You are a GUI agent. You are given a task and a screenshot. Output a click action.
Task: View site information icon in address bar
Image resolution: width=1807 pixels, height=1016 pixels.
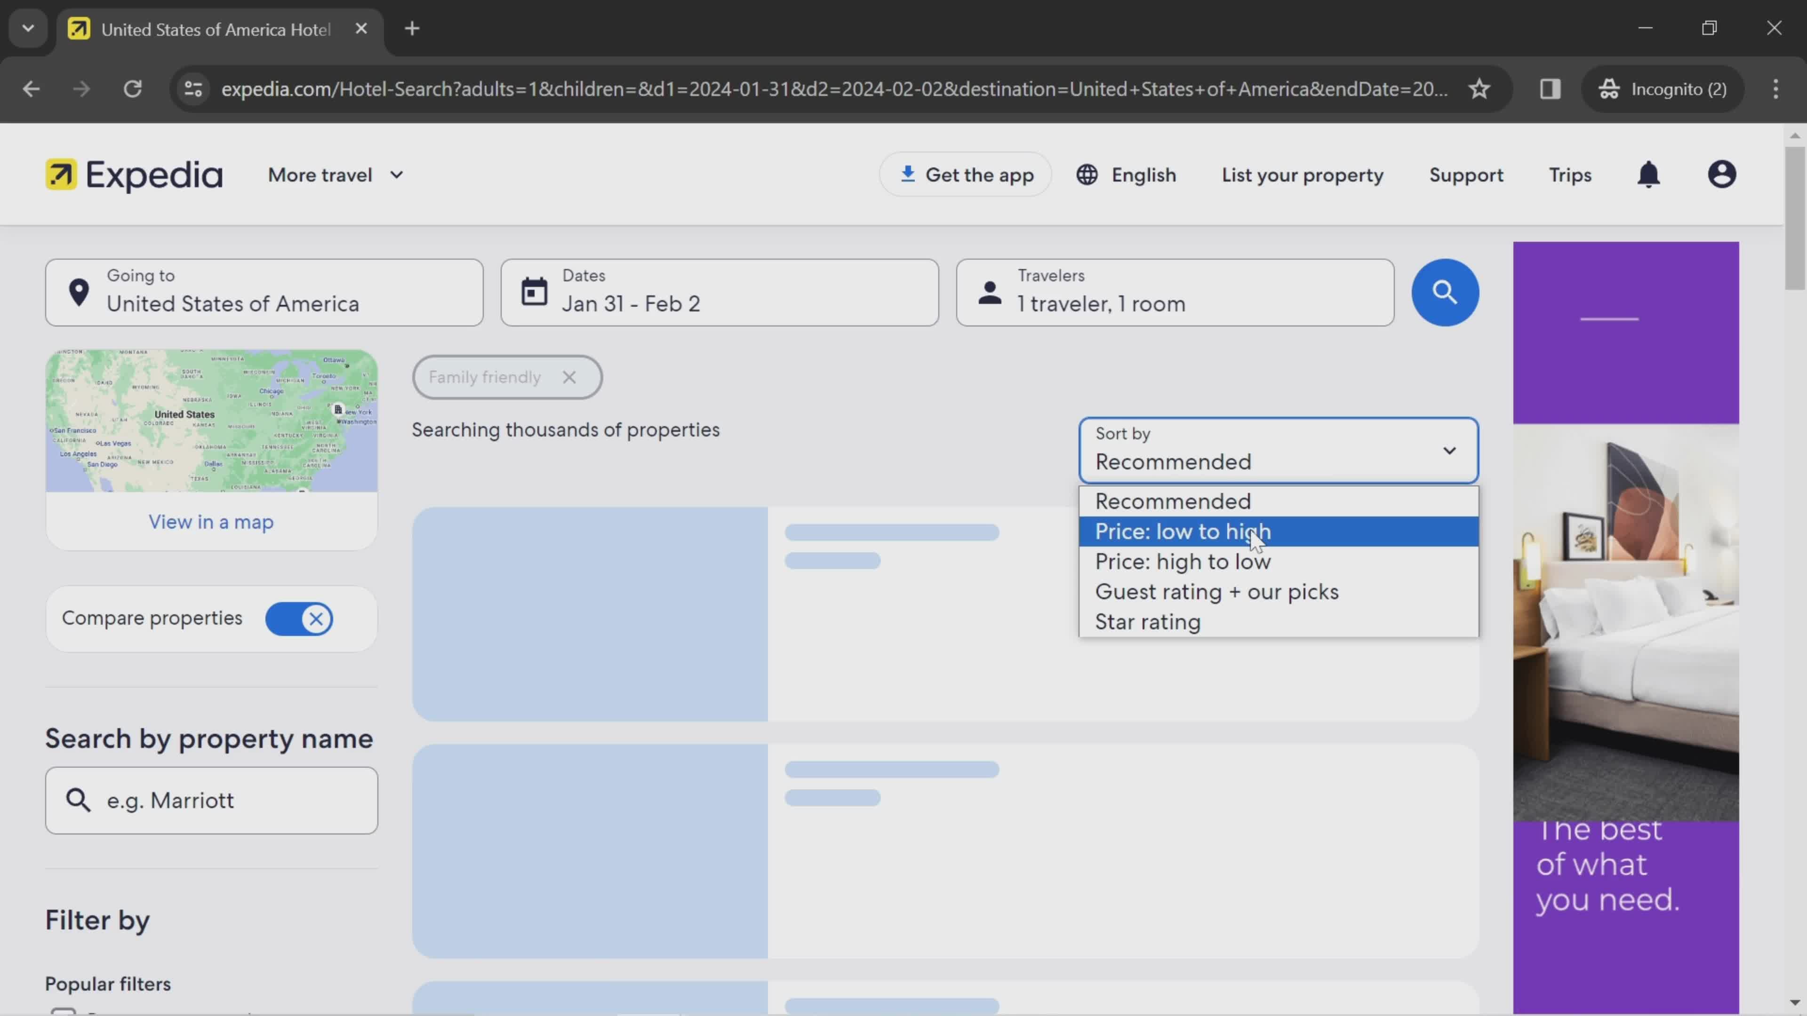click(x=193, y=89)
